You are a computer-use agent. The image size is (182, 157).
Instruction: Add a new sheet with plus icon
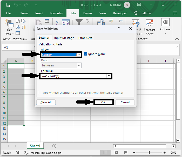[54, 146]
